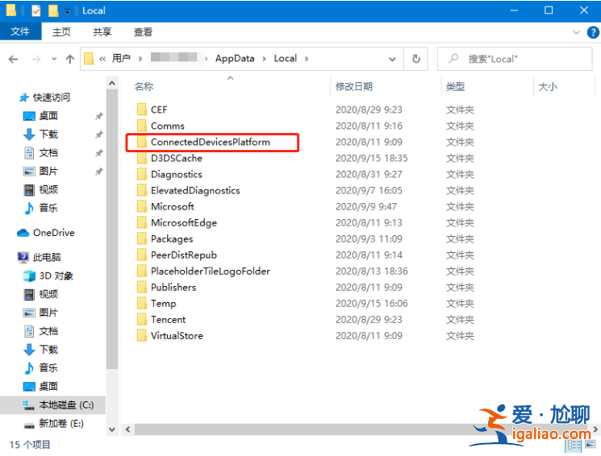Refresh the Local folder view

pyautogui.click(x=416, y=59)
